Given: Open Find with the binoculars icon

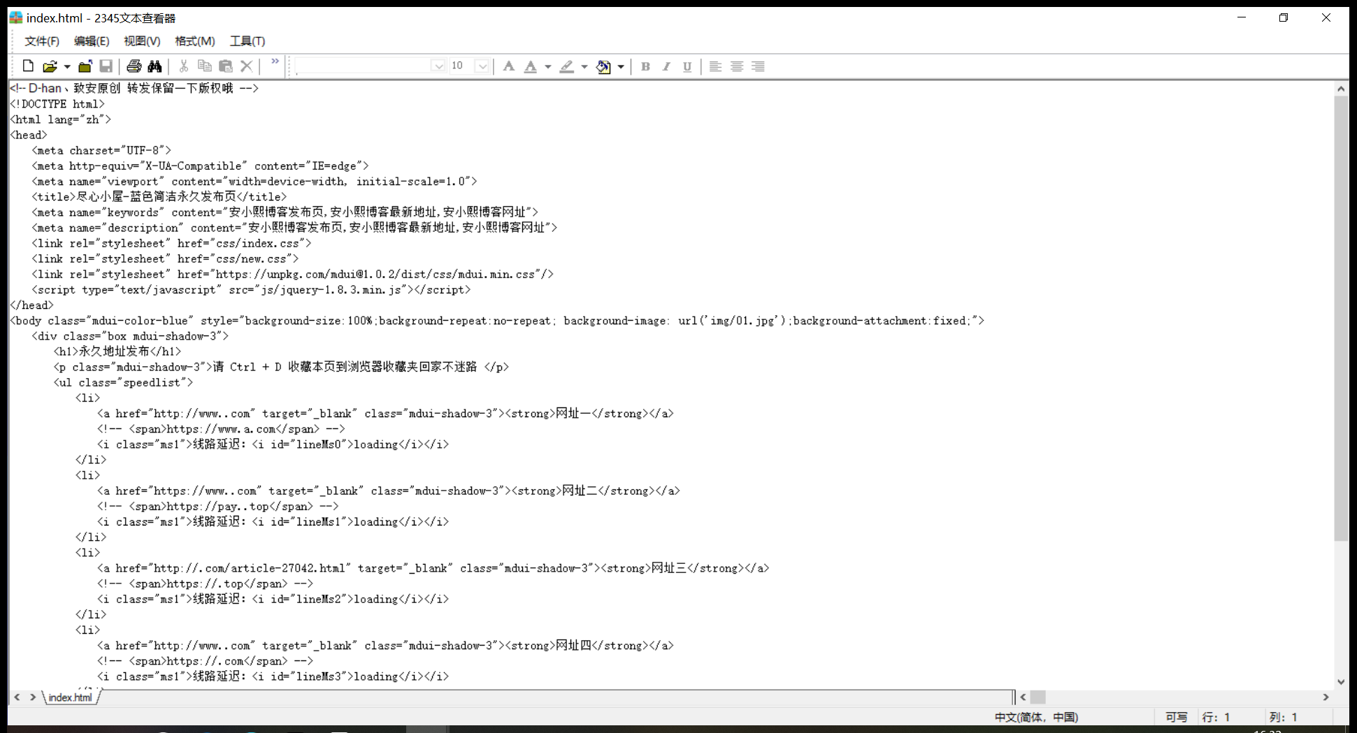Looking at the screenshot, I should pos(155,66).
